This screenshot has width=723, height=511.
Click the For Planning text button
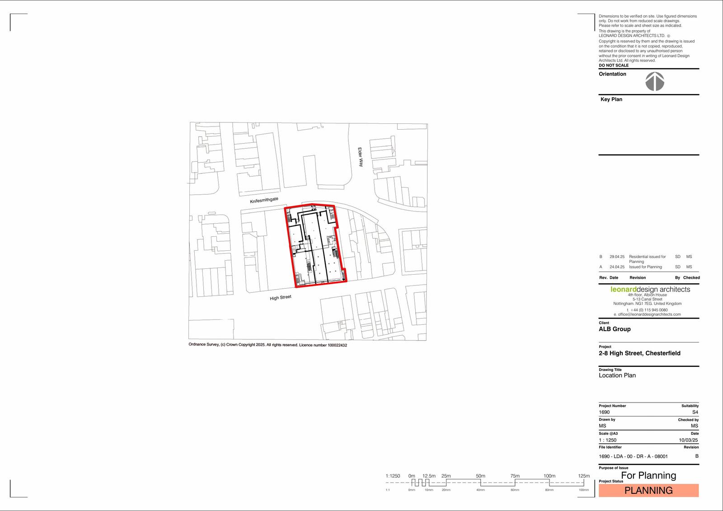point(648,475)
